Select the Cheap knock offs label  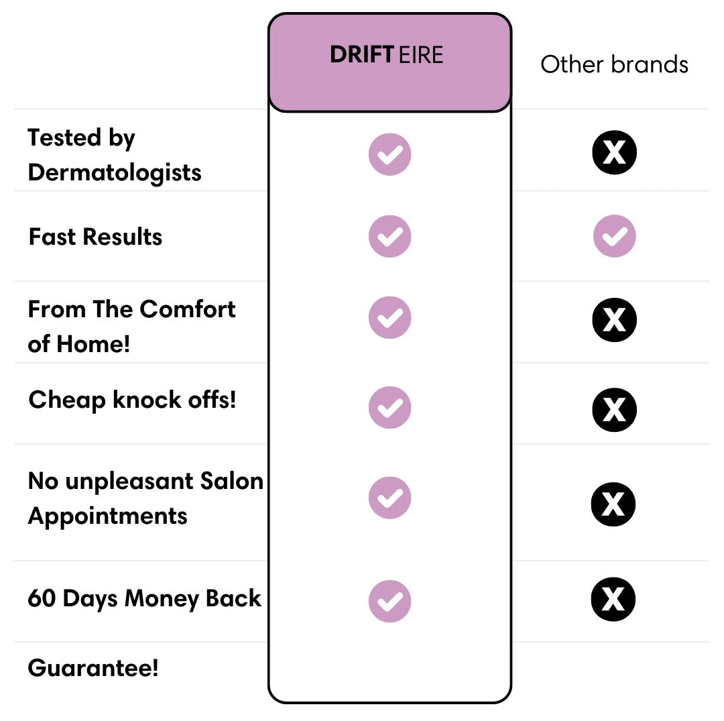point(132,400)
